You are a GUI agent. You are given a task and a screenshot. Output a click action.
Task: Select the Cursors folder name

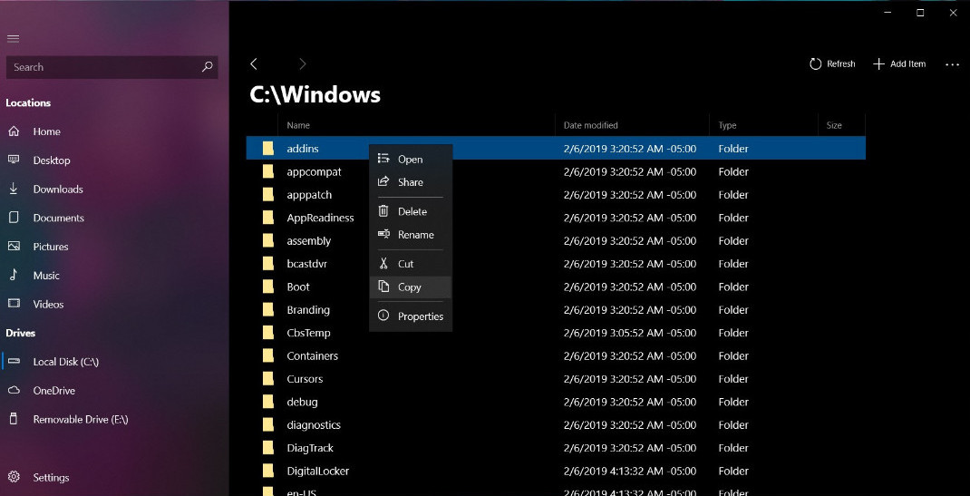coord(305,379)
